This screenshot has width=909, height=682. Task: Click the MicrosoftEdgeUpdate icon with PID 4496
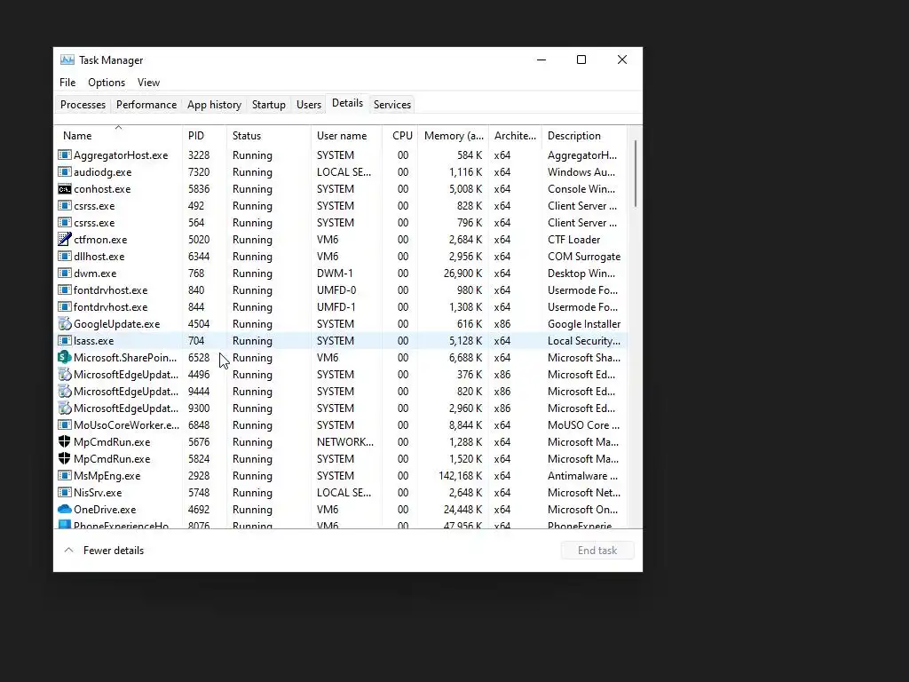(64, 374)
